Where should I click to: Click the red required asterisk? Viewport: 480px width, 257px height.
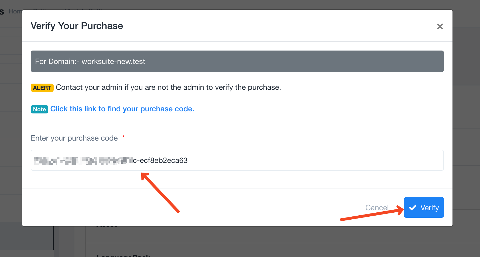click(x=123, y=137)
